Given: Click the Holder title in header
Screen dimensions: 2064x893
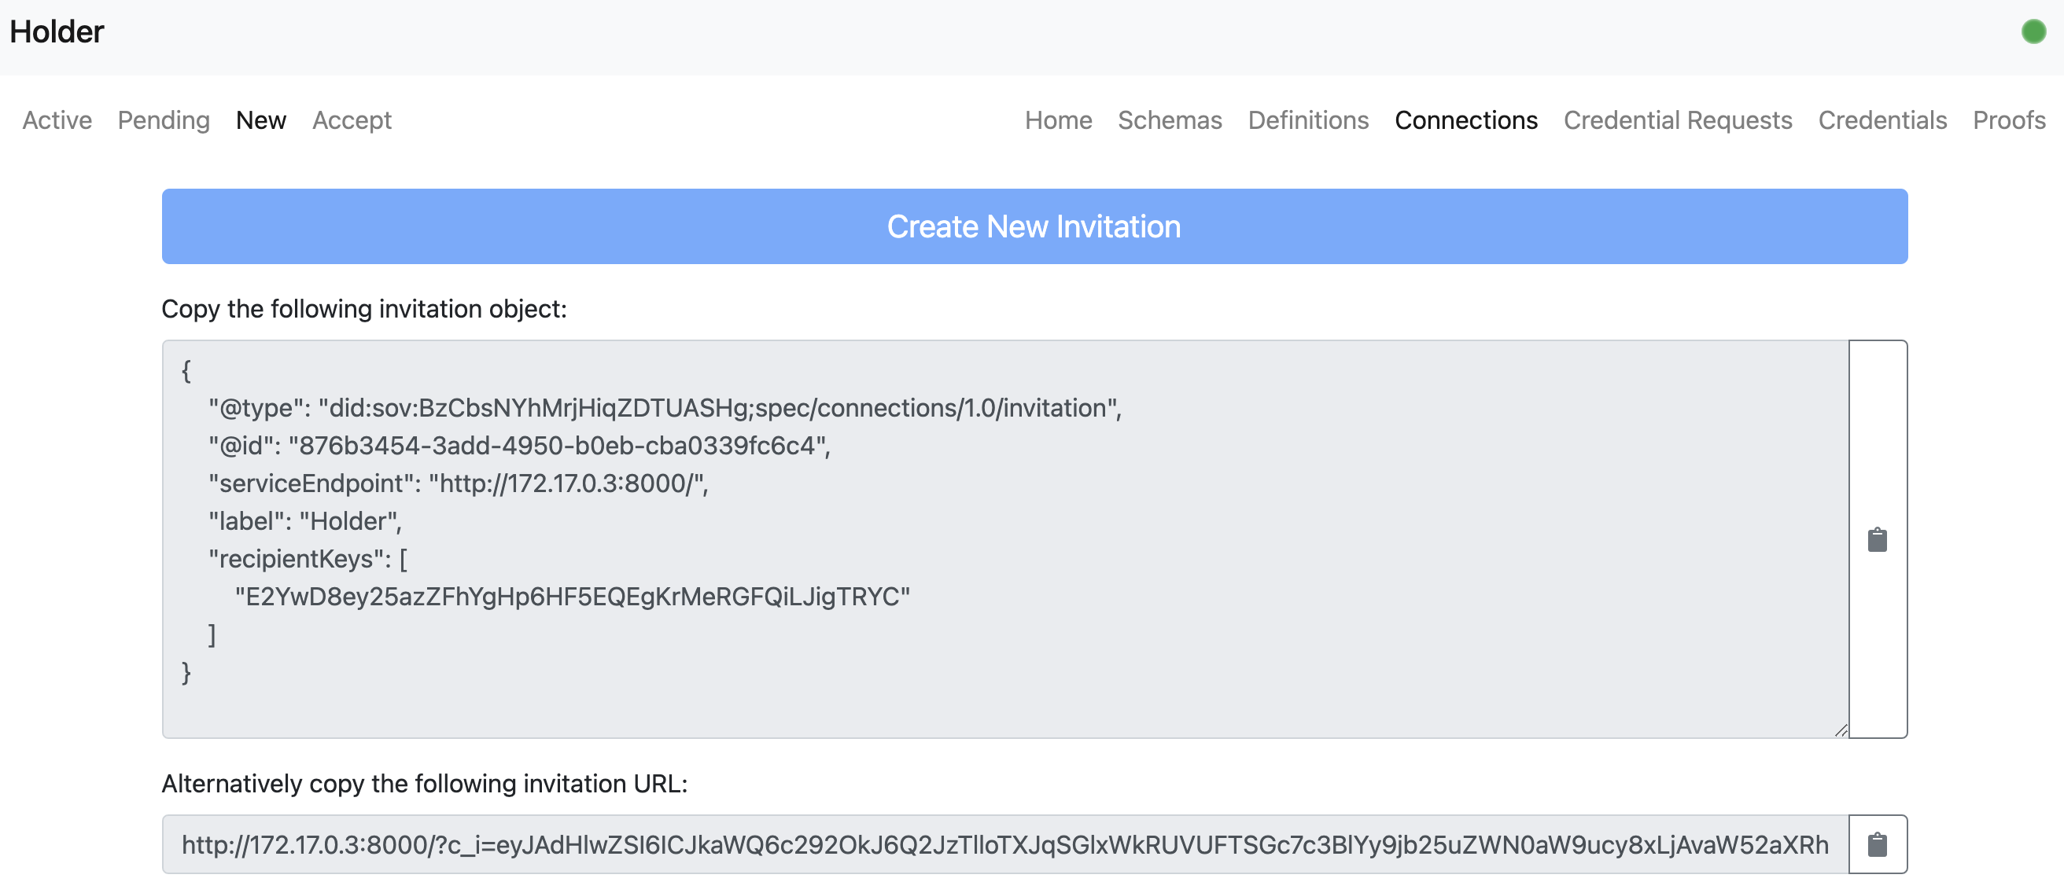Looking at the screenshot, I should [57, 32].
